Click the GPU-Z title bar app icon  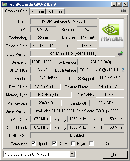(5, 4)
